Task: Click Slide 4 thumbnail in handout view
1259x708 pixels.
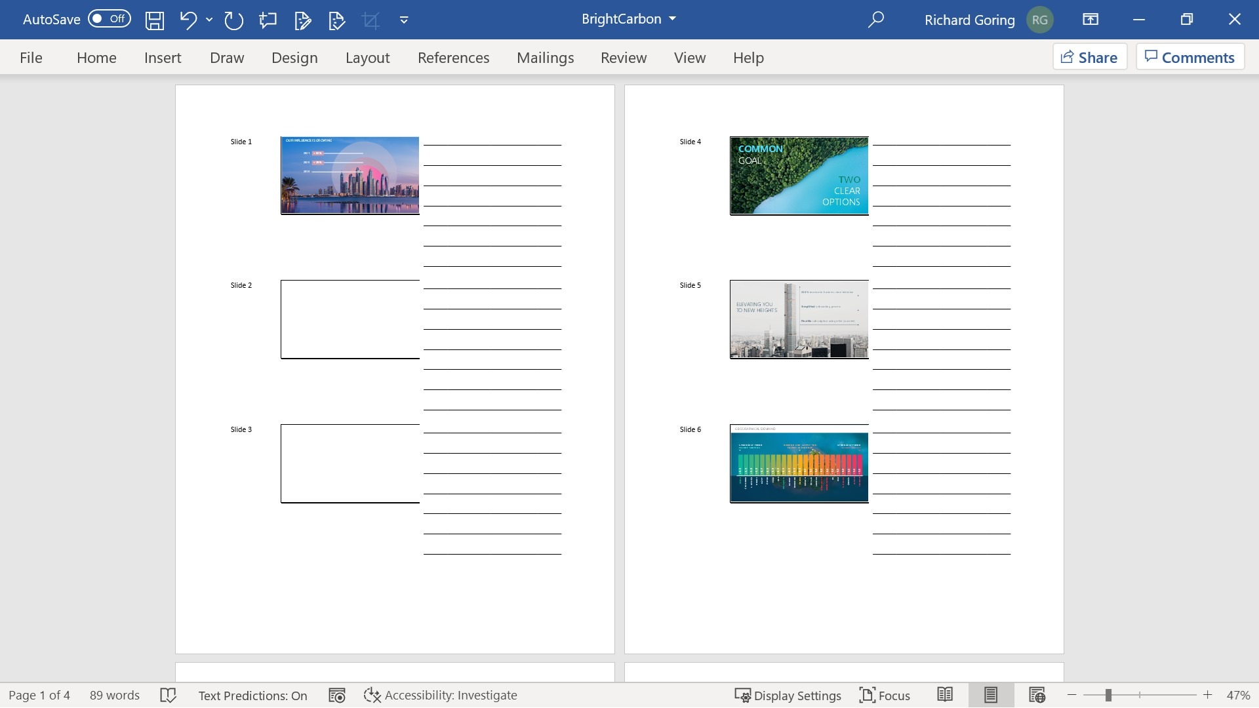Action: pyautogui.click(x=797, y=174)
